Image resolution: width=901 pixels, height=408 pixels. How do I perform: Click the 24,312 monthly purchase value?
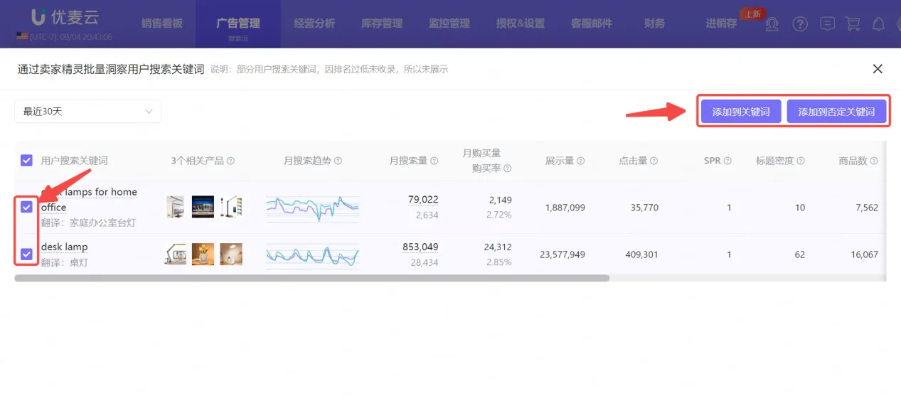[497, 247]
